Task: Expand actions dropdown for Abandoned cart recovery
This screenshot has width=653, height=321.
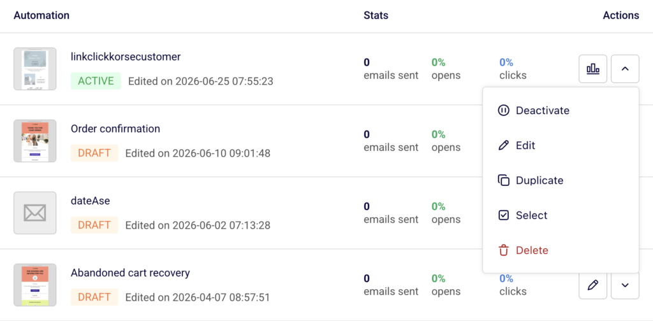Action: point(625,285)
